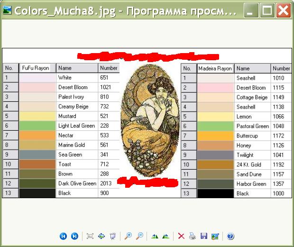294x247 pixels.
Task: Click the Mucha portrait oval picture
Action: [150, 121]
